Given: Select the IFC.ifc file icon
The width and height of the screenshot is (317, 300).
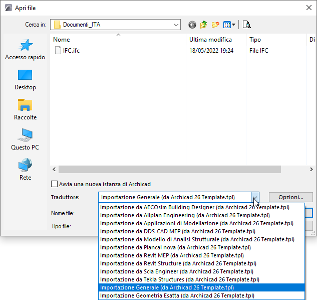Looking at the screenshot, I should 58,51.
